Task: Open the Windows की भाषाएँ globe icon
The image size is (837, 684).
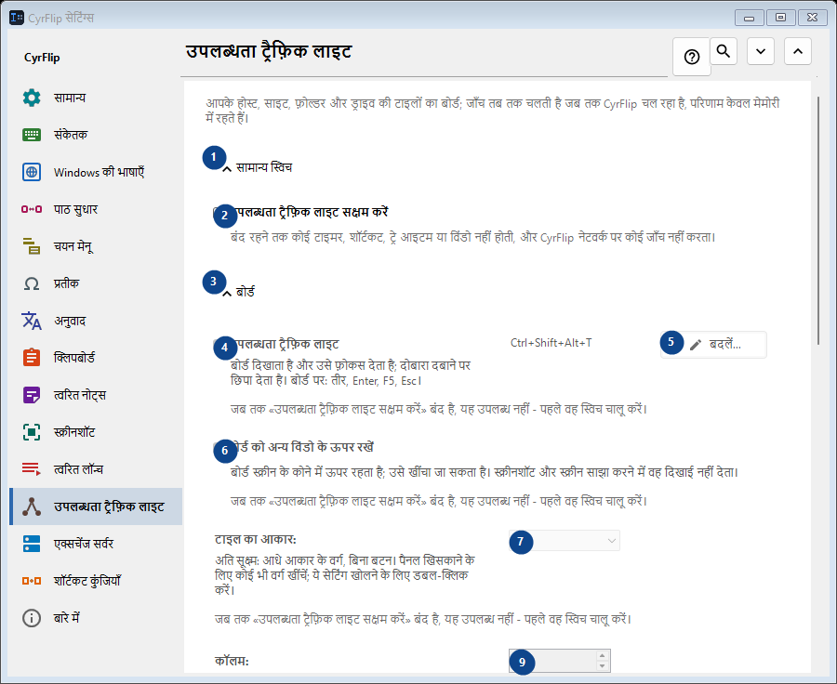Action: coord(32,172)
